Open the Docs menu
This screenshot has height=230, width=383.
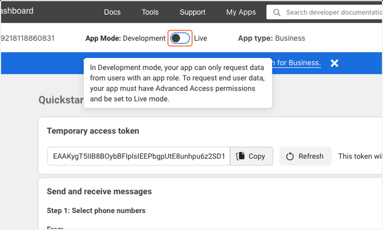coord(112,12)
